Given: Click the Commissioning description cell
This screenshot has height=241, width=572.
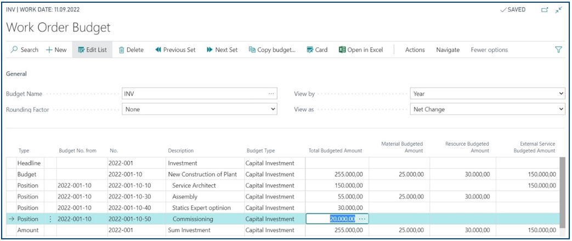Looking at the screenshot, I should click(205, 219).
